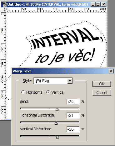Select the Vertical radio button

(48, 92)
